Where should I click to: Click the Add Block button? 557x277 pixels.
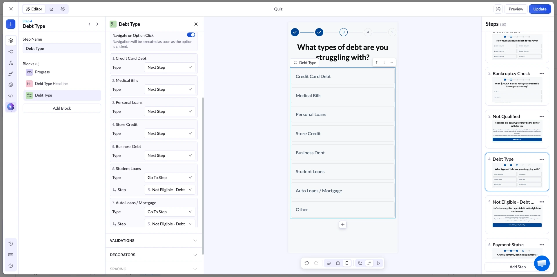[x=62, y=108]
